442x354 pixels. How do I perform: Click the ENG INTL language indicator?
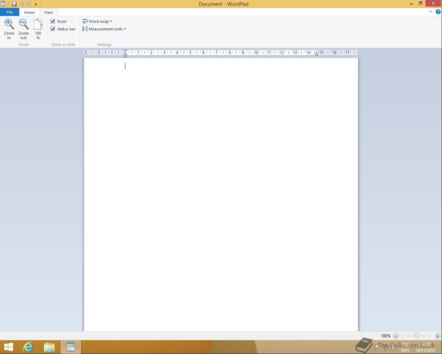click(405, 347)
